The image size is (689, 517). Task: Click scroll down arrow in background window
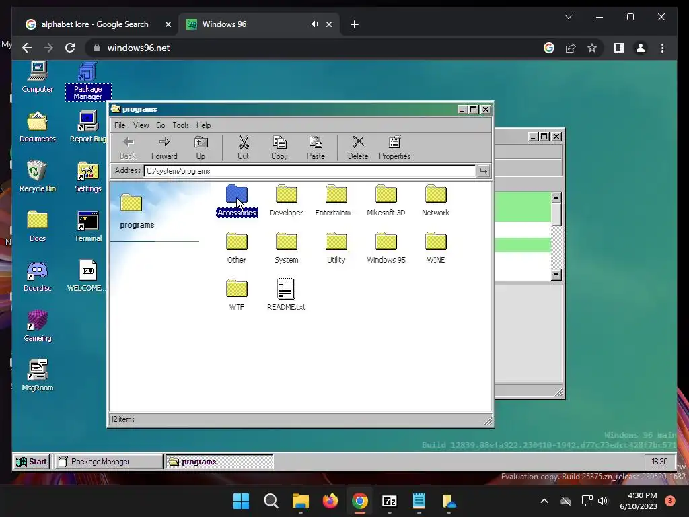point(556,275)
